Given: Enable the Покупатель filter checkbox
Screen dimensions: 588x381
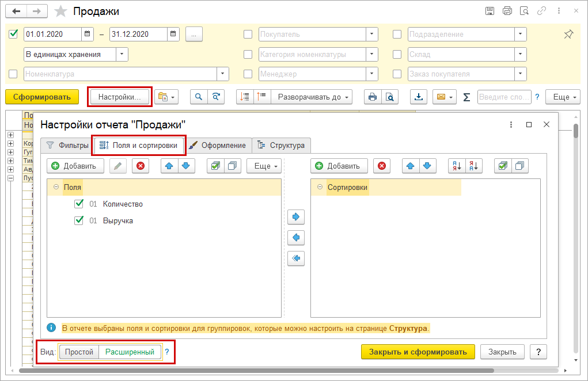Looking at the screenshot, I should [x=248, y=35].
